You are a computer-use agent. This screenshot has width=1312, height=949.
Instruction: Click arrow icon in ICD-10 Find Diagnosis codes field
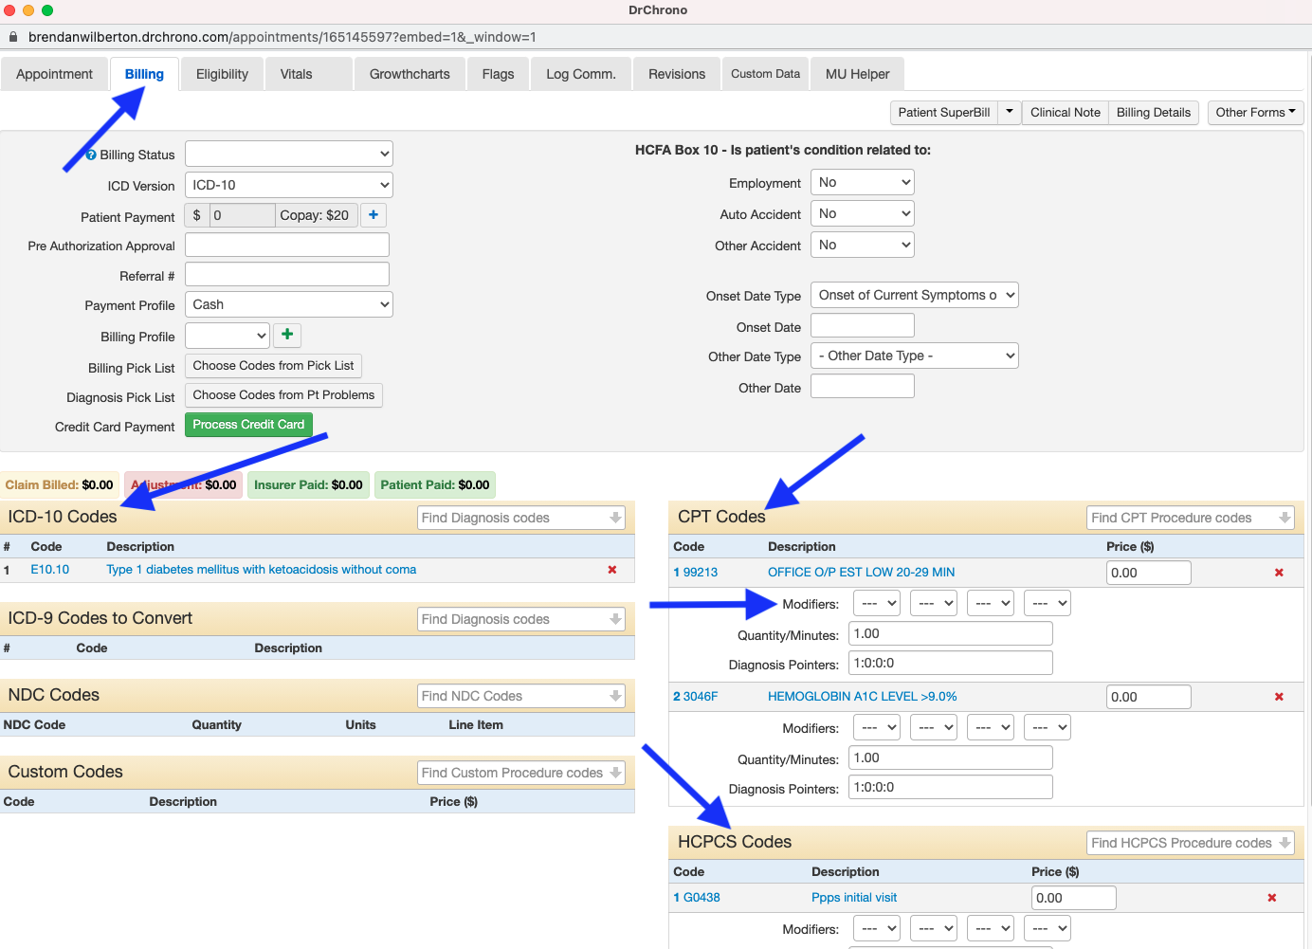[615, 518]
